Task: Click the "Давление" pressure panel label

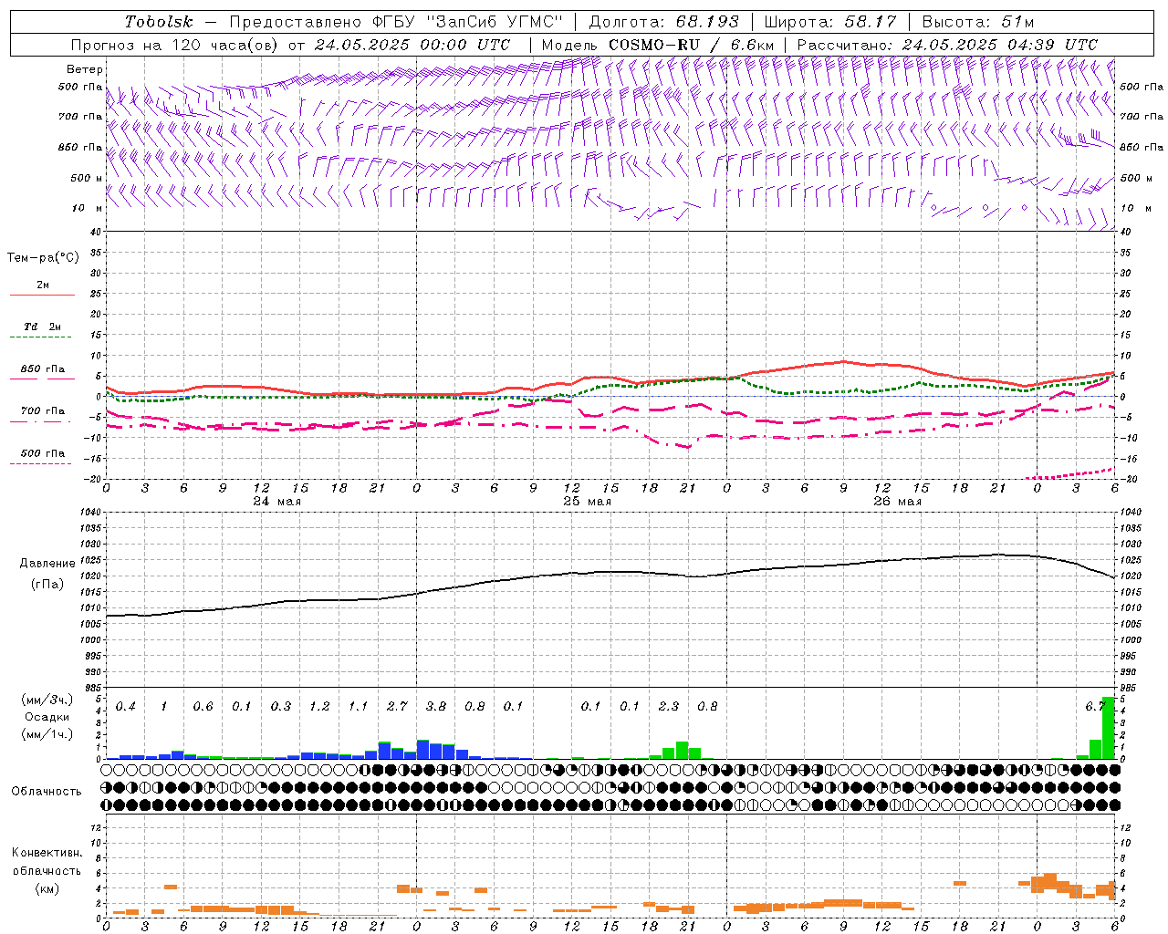Action: pos(47,564)
